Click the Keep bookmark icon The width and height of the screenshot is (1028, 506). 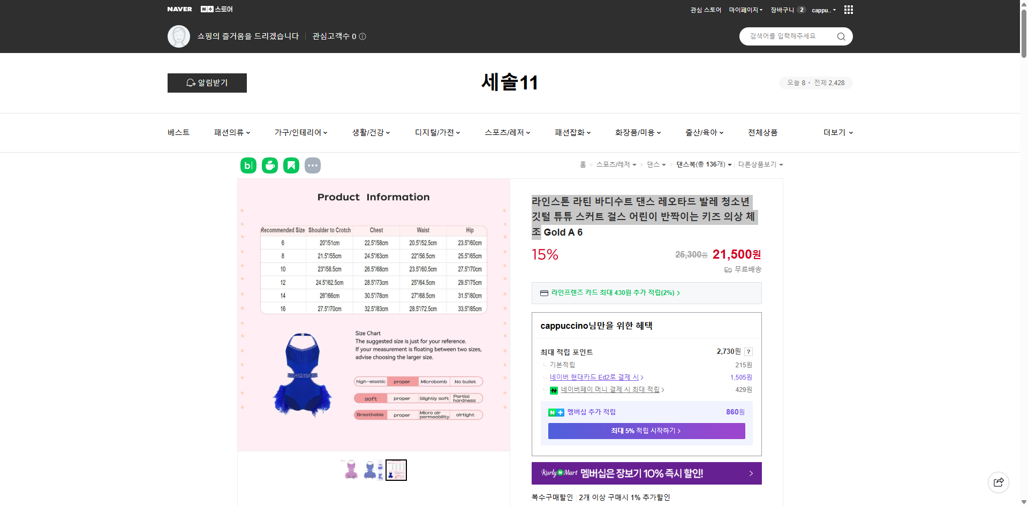(x=291, y=165)
